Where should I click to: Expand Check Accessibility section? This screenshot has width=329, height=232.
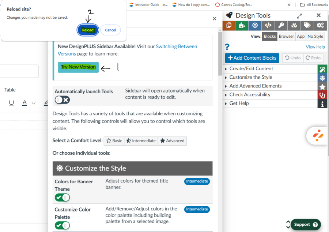pyautogui.click(x=270, y=95)
